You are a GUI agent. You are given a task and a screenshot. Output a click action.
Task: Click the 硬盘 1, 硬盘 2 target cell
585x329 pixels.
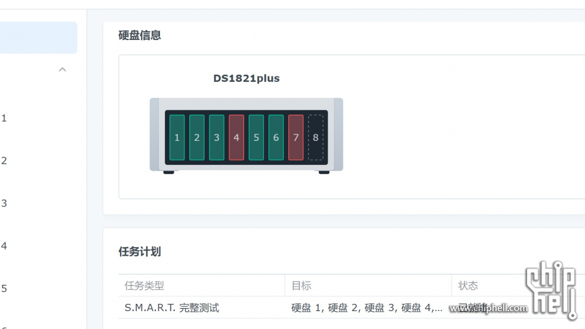367,308
